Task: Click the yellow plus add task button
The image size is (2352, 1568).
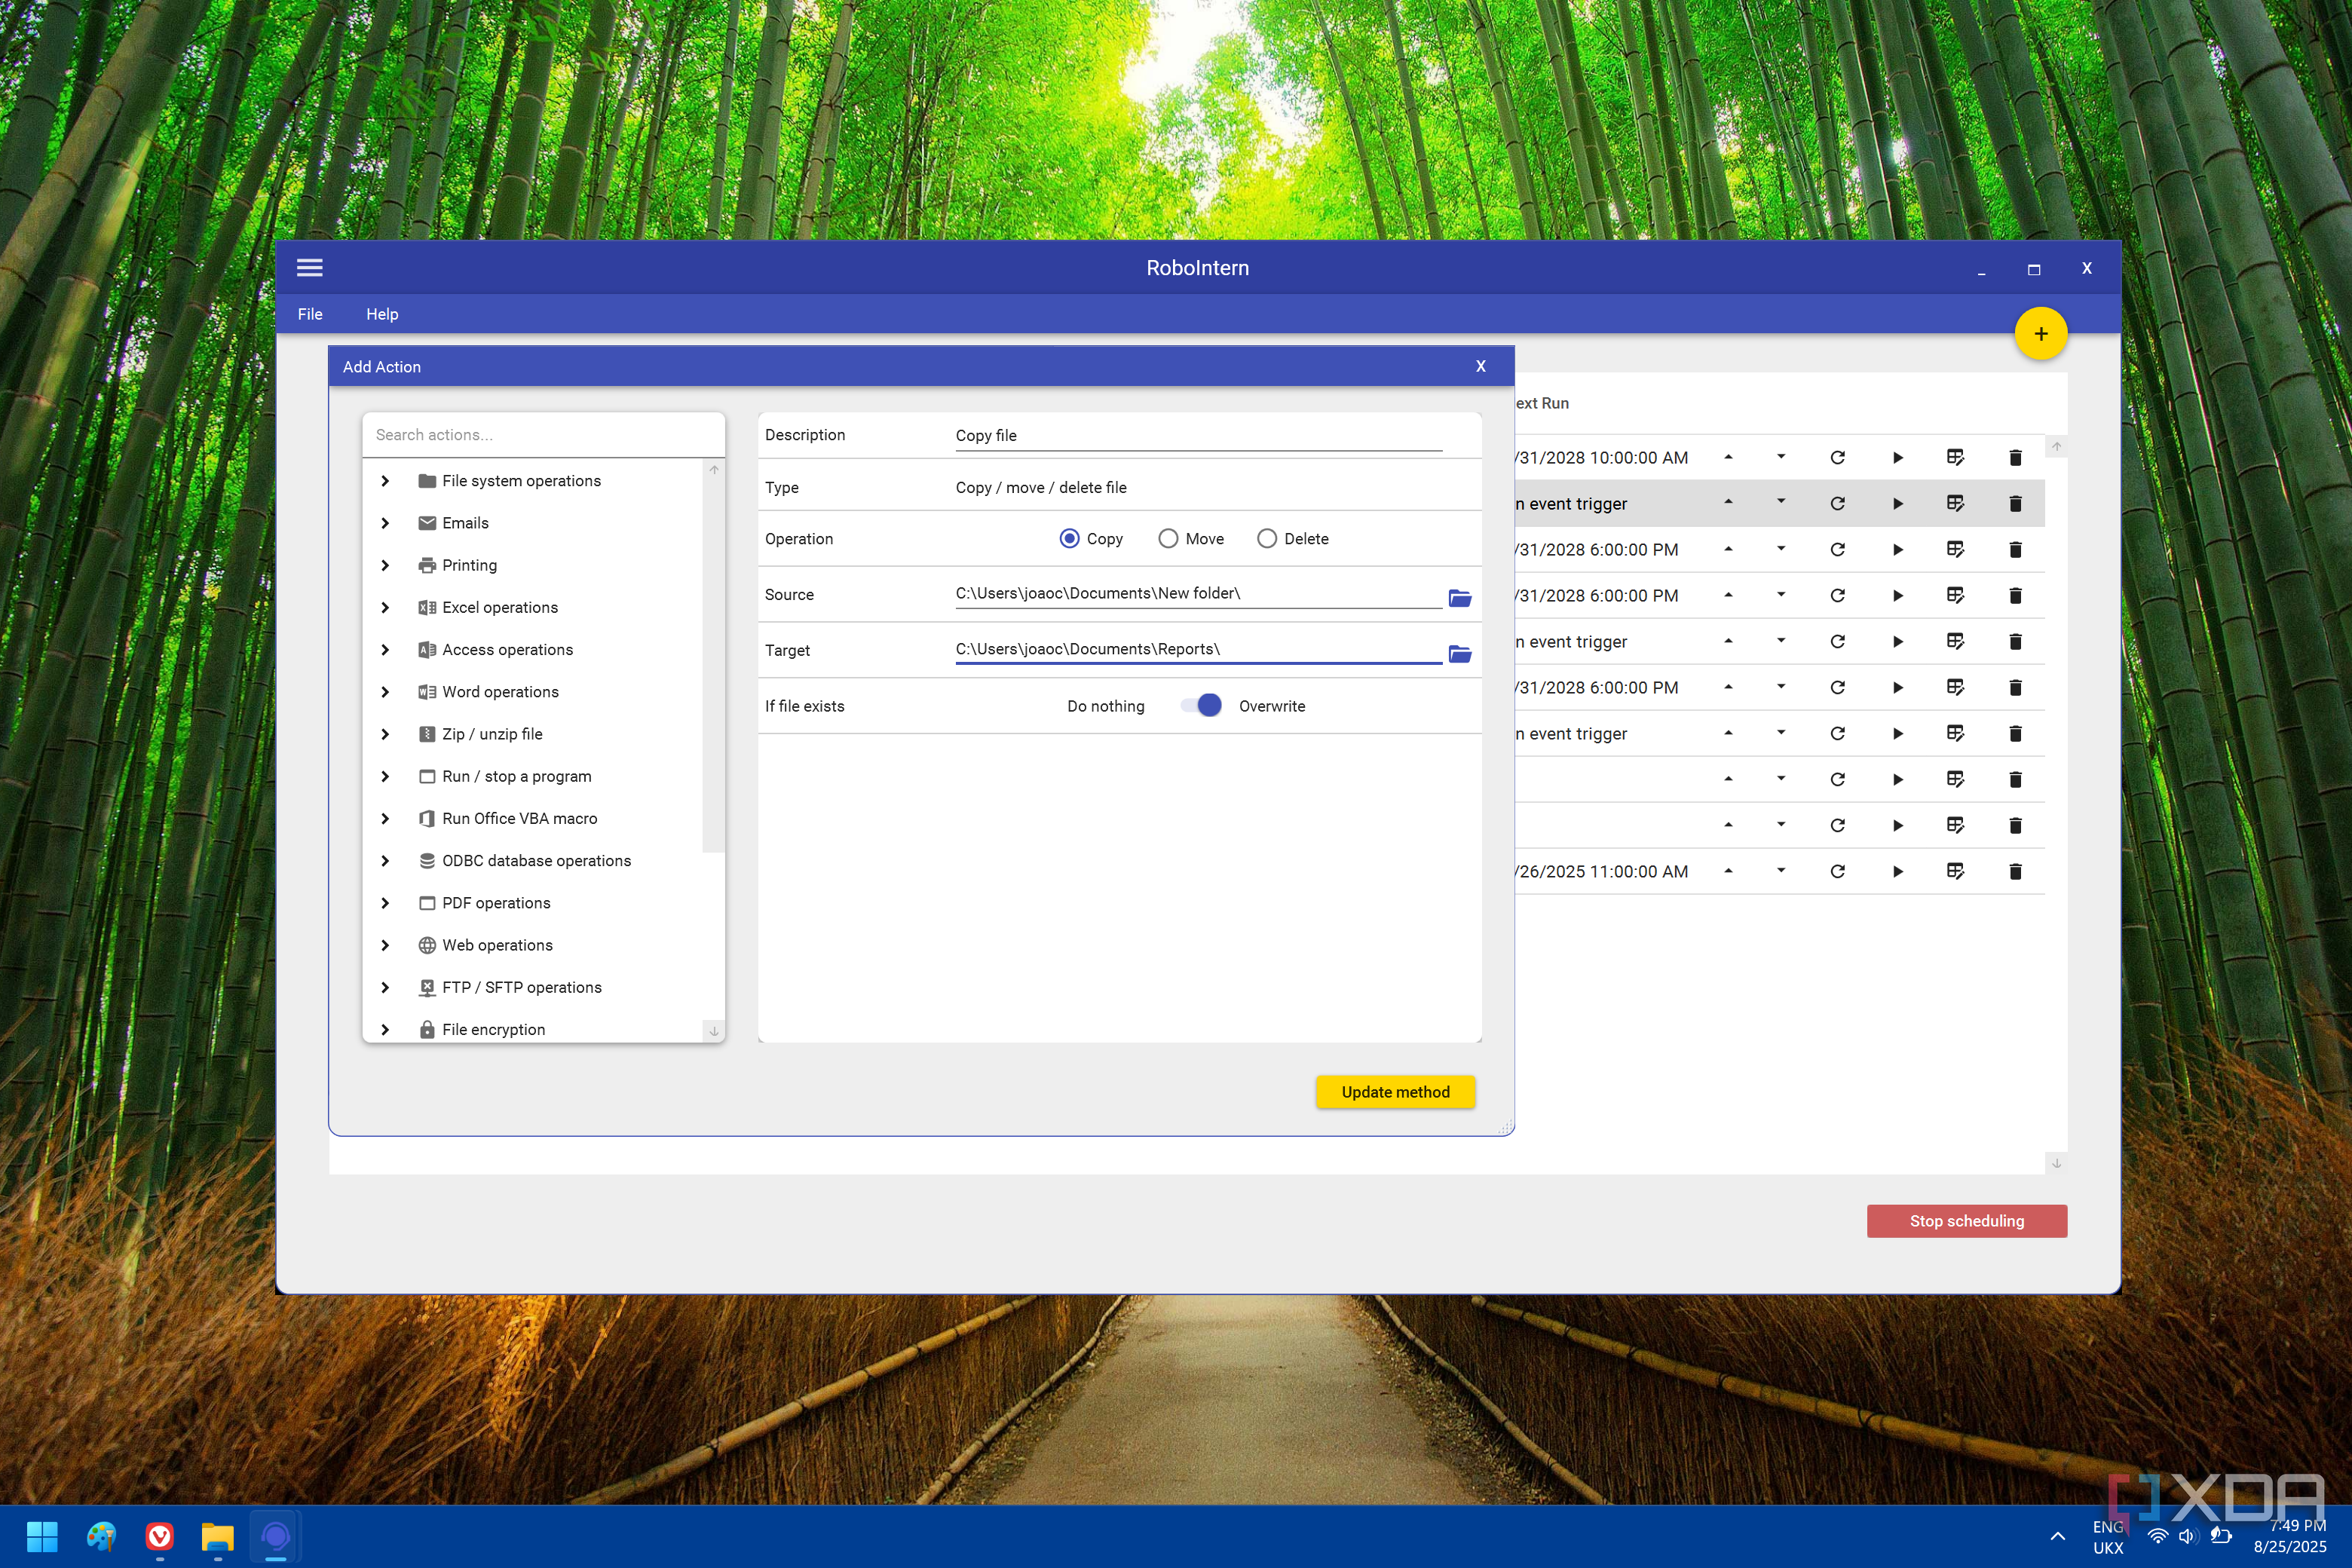Action: [2040, 334]
